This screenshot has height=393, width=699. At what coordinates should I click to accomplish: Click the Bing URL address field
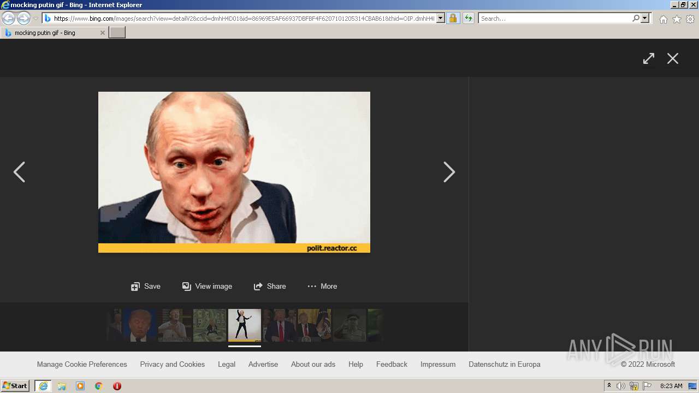click(244, 19)
